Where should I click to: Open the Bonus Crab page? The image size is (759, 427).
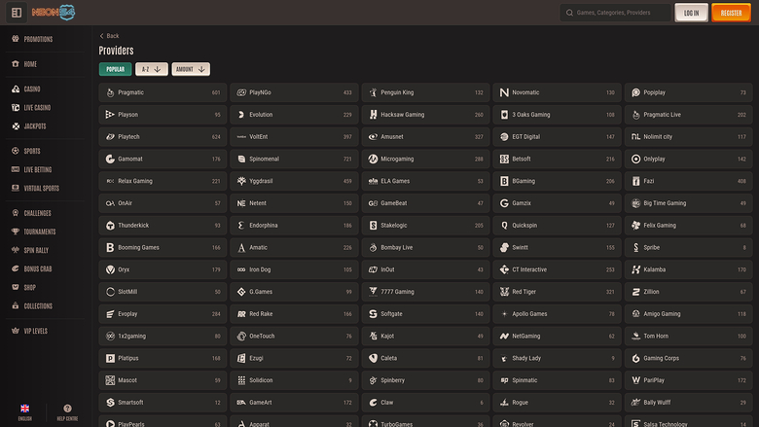pos(38,268)
